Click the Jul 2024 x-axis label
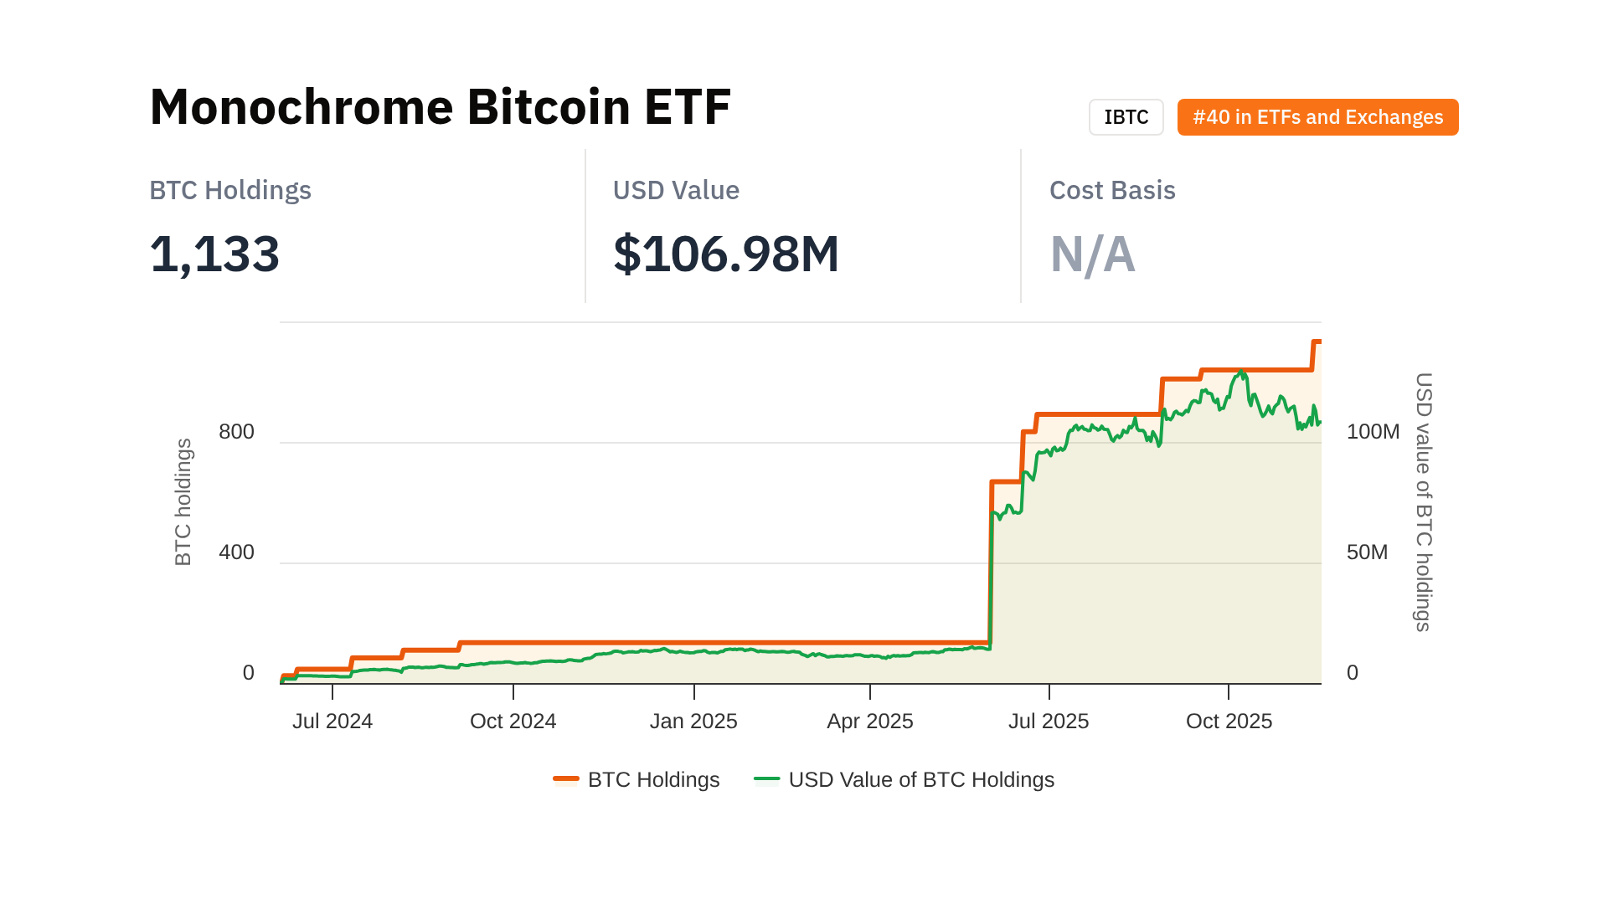Viewport: 1608px width, 904px height. point(332,721)
